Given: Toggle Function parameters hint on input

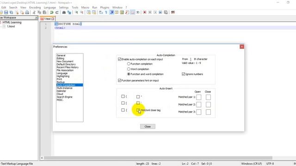Looking at the screenshot, I should 119,81.
